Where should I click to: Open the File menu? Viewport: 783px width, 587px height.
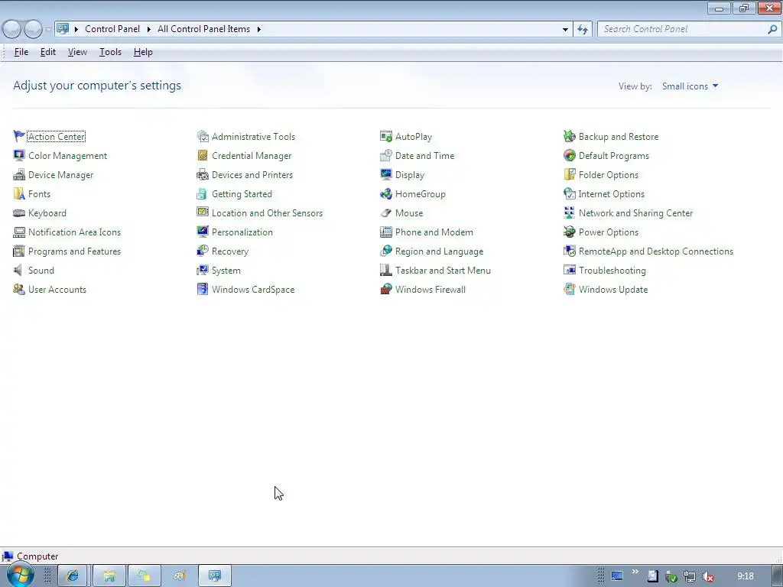coord(21,52)
